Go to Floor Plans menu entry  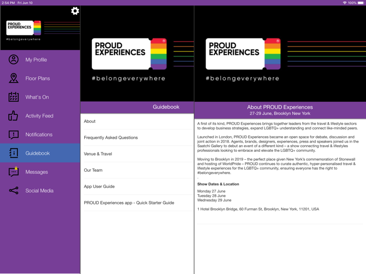(40, 78)
